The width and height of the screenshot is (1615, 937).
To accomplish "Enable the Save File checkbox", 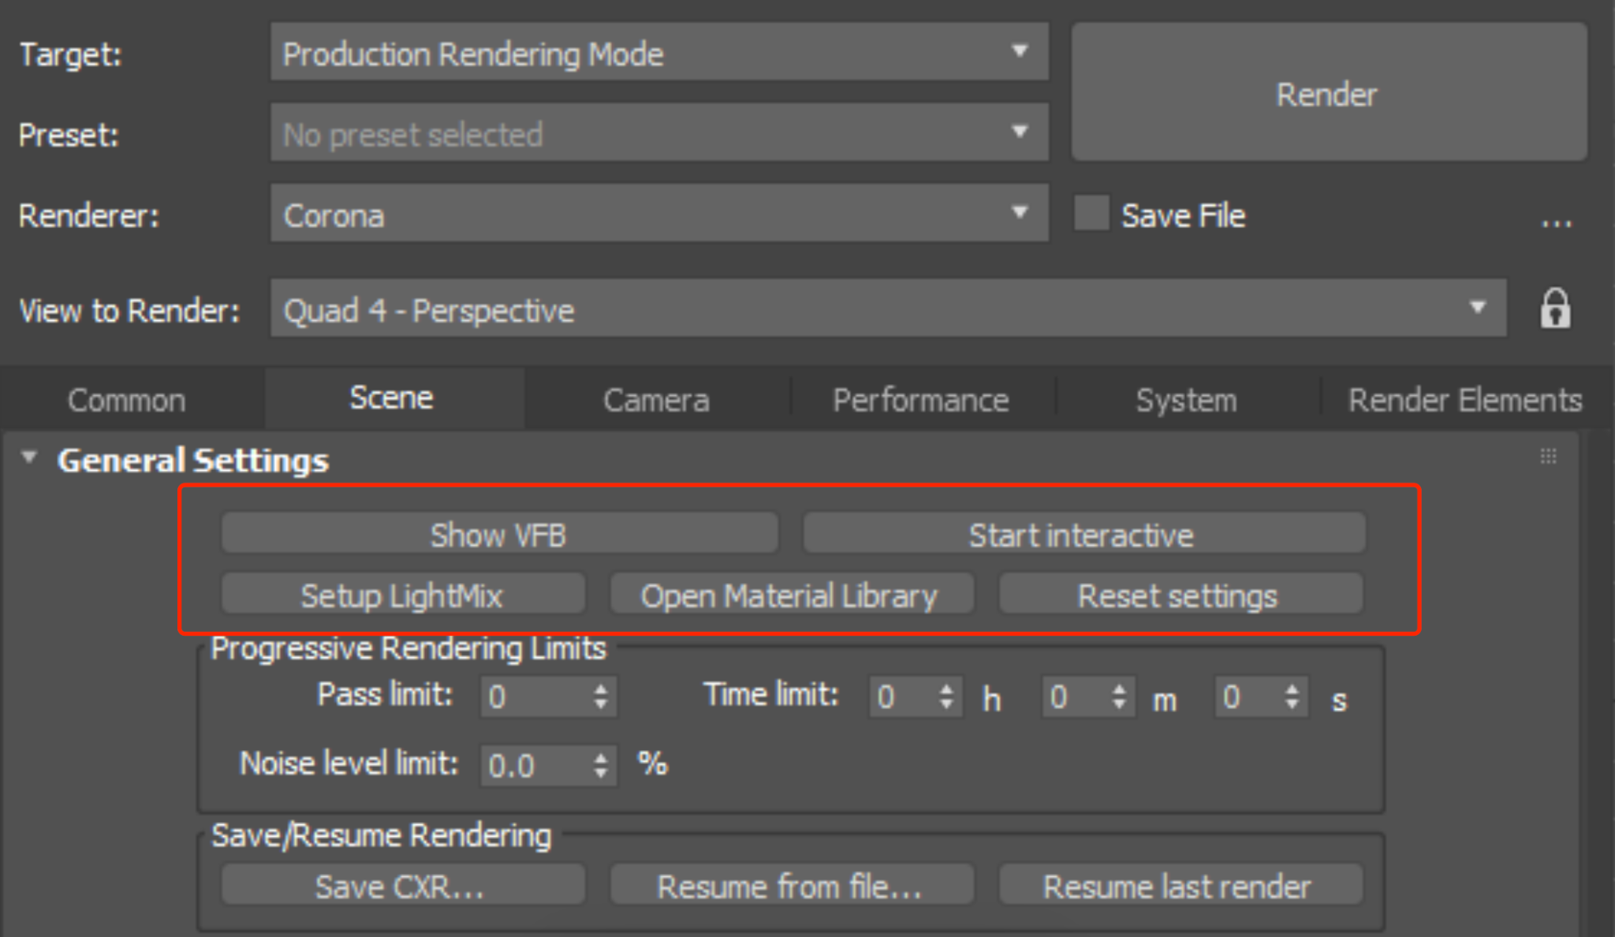I will click(1091, 215).
